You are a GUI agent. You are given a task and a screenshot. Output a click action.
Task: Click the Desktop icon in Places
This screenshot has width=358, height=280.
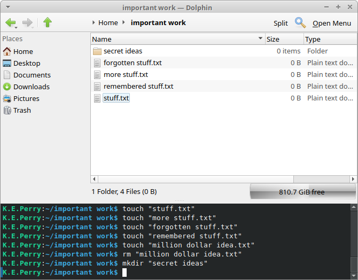[7, 63]
